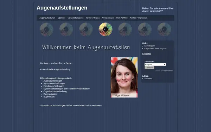Click the Familienaufstellungen list item
211x132 pixels.
click(x=54, y=86)
